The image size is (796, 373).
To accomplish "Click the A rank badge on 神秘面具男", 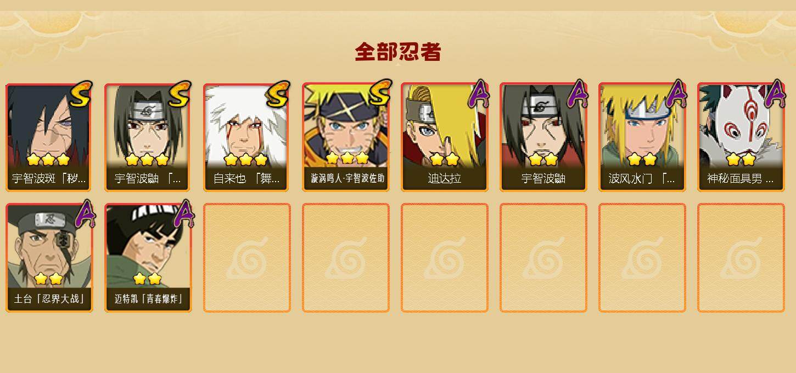I will pyautogui.click(x=775, y=94).
